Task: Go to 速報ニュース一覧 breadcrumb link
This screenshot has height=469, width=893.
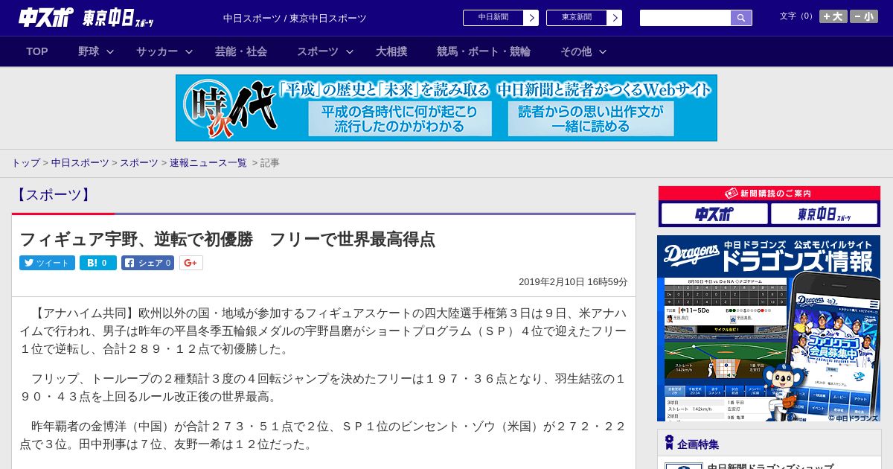Action: click(x=208, y=163)
